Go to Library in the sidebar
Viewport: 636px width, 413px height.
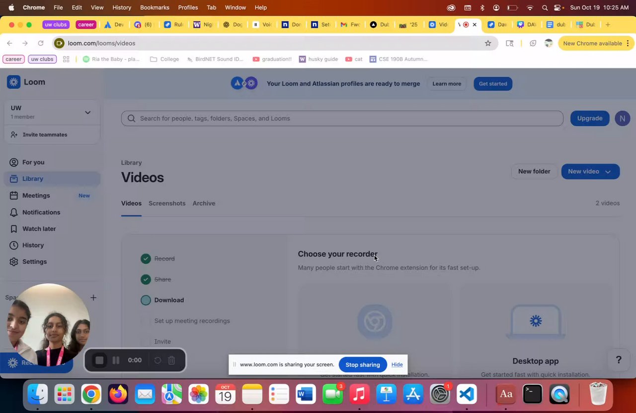pos(52,179)
